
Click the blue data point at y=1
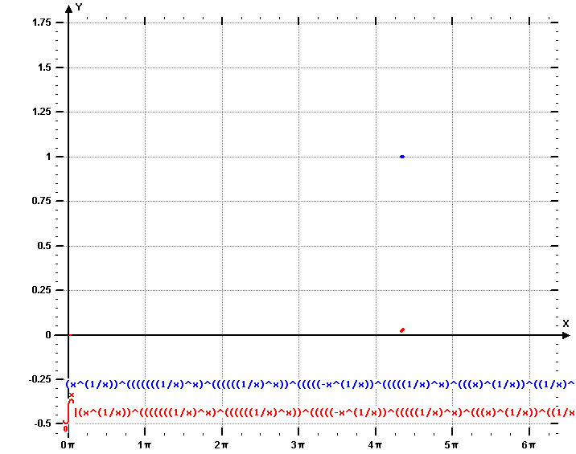point(401,157)
